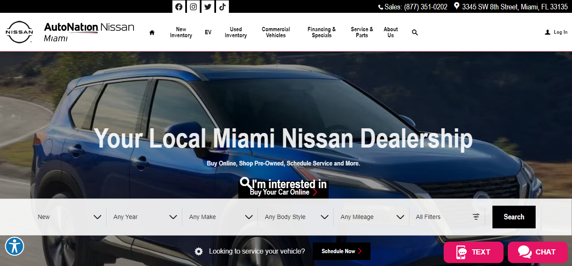Click Buy Your Car Online link
The image size is (572, 266).
pos(283,192)
